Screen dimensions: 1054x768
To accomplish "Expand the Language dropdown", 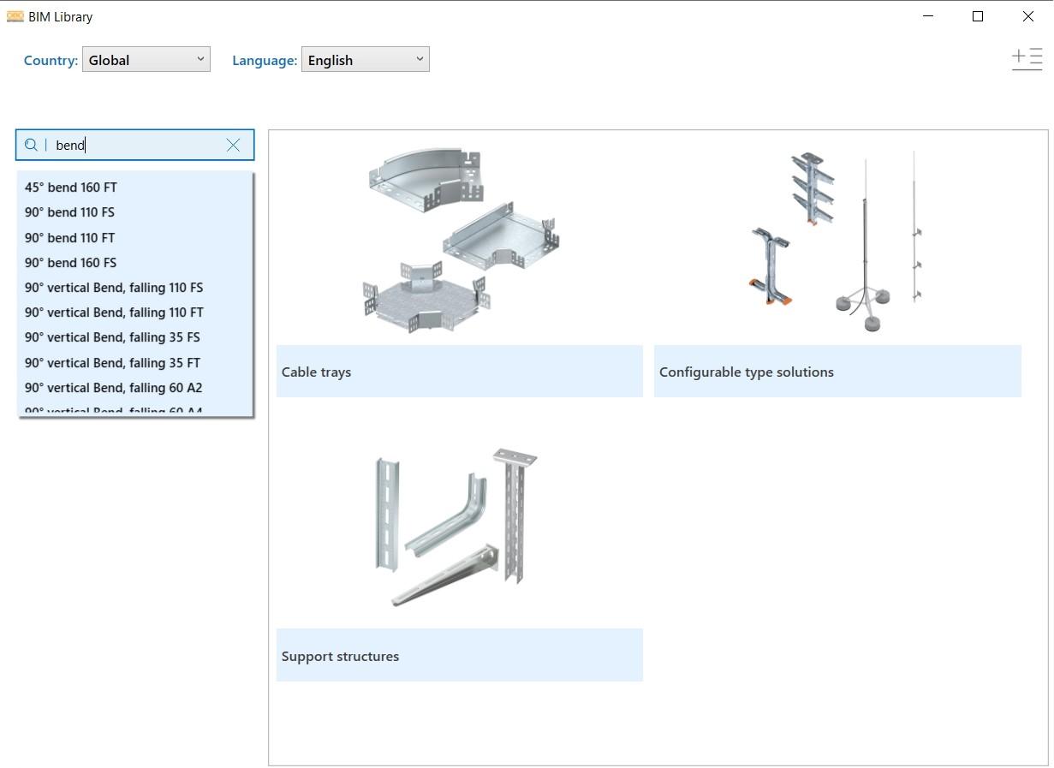I will [x=365, y=60].
